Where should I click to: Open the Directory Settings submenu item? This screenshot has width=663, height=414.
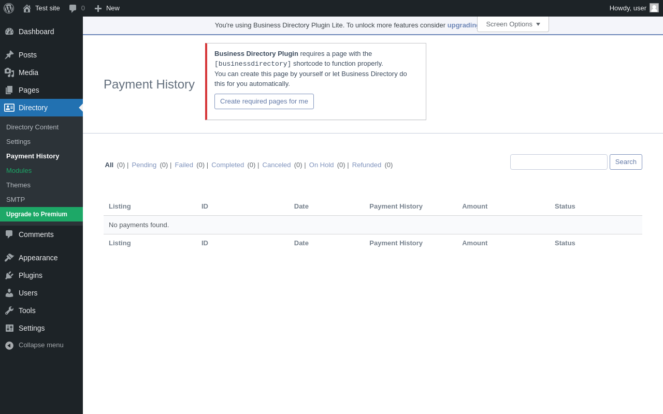pos(18,141)
